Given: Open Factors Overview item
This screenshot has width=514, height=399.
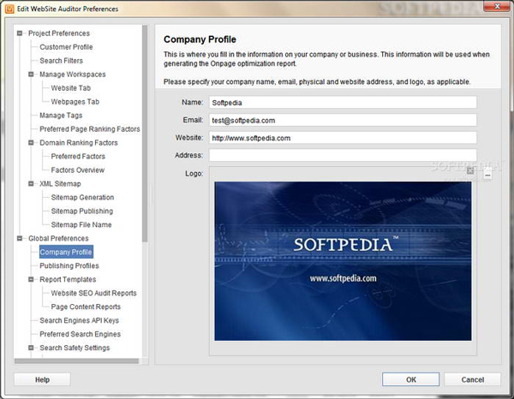Looking at the screenshot, I should click(78, 170).
